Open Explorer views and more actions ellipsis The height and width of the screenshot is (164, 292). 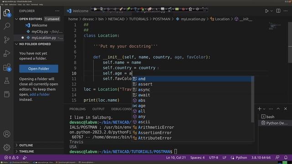click(57, 11)
